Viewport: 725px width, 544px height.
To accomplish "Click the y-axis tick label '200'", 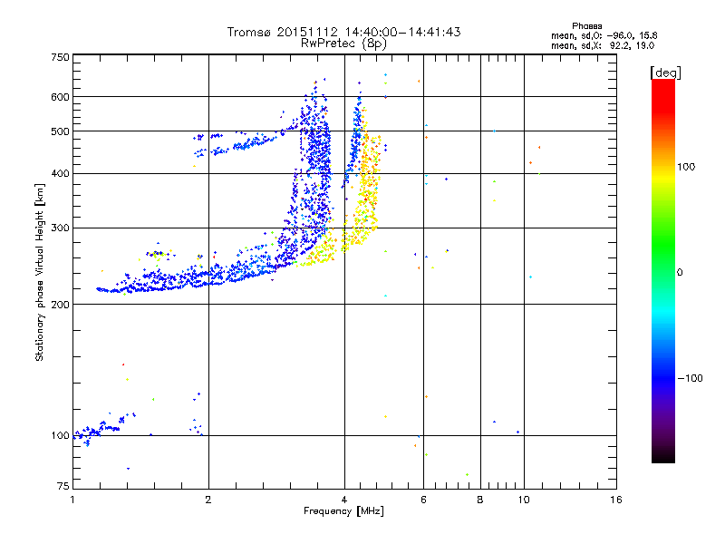I will [x=60, y=305].
